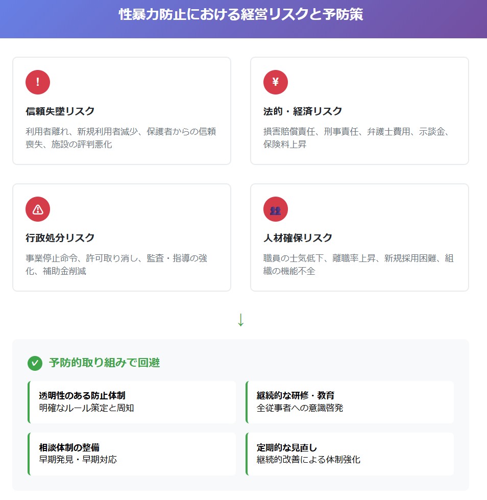
Task: Click the page title 性暴力防止における経営リスクと予防策
Action: coord(241,14)
